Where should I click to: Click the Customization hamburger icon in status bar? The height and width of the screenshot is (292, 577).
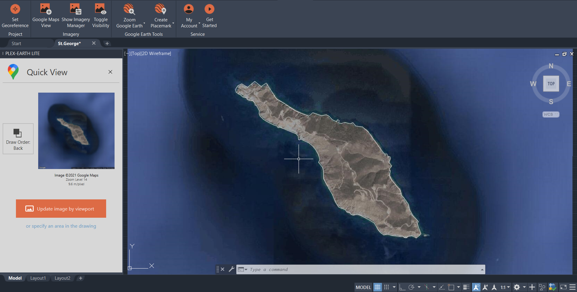[572, 287]
